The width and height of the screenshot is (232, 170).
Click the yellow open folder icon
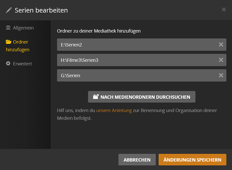click(9, 42)
